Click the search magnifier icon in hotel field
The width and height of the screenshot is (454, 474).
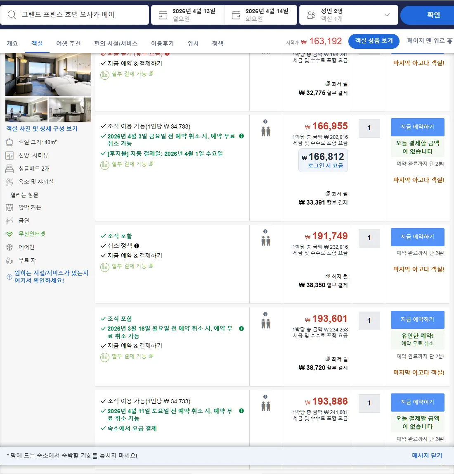pyautogui.click(x=12, y=14)
